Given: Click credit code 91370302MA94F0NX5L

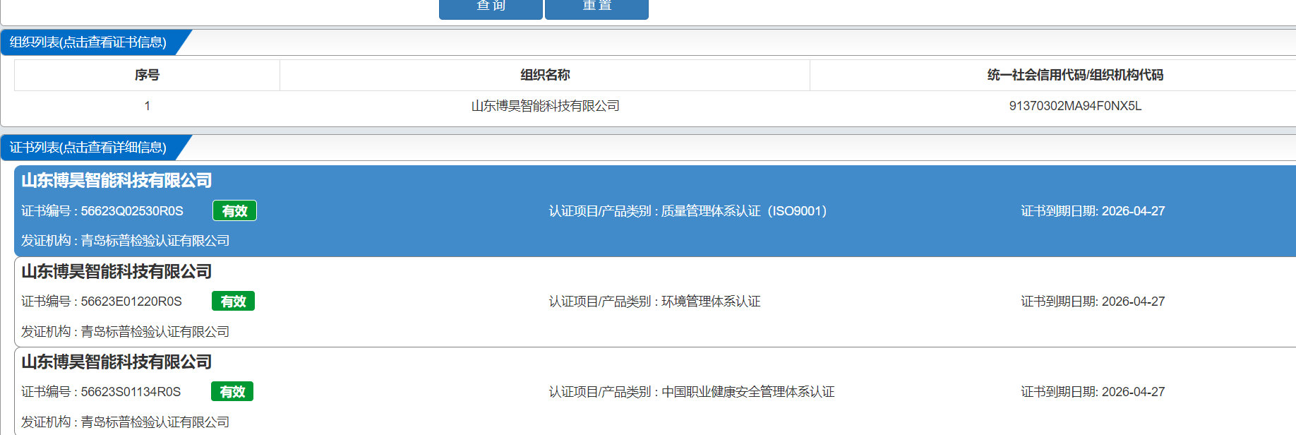Looking at the screenshot, I should point(1075,106).
